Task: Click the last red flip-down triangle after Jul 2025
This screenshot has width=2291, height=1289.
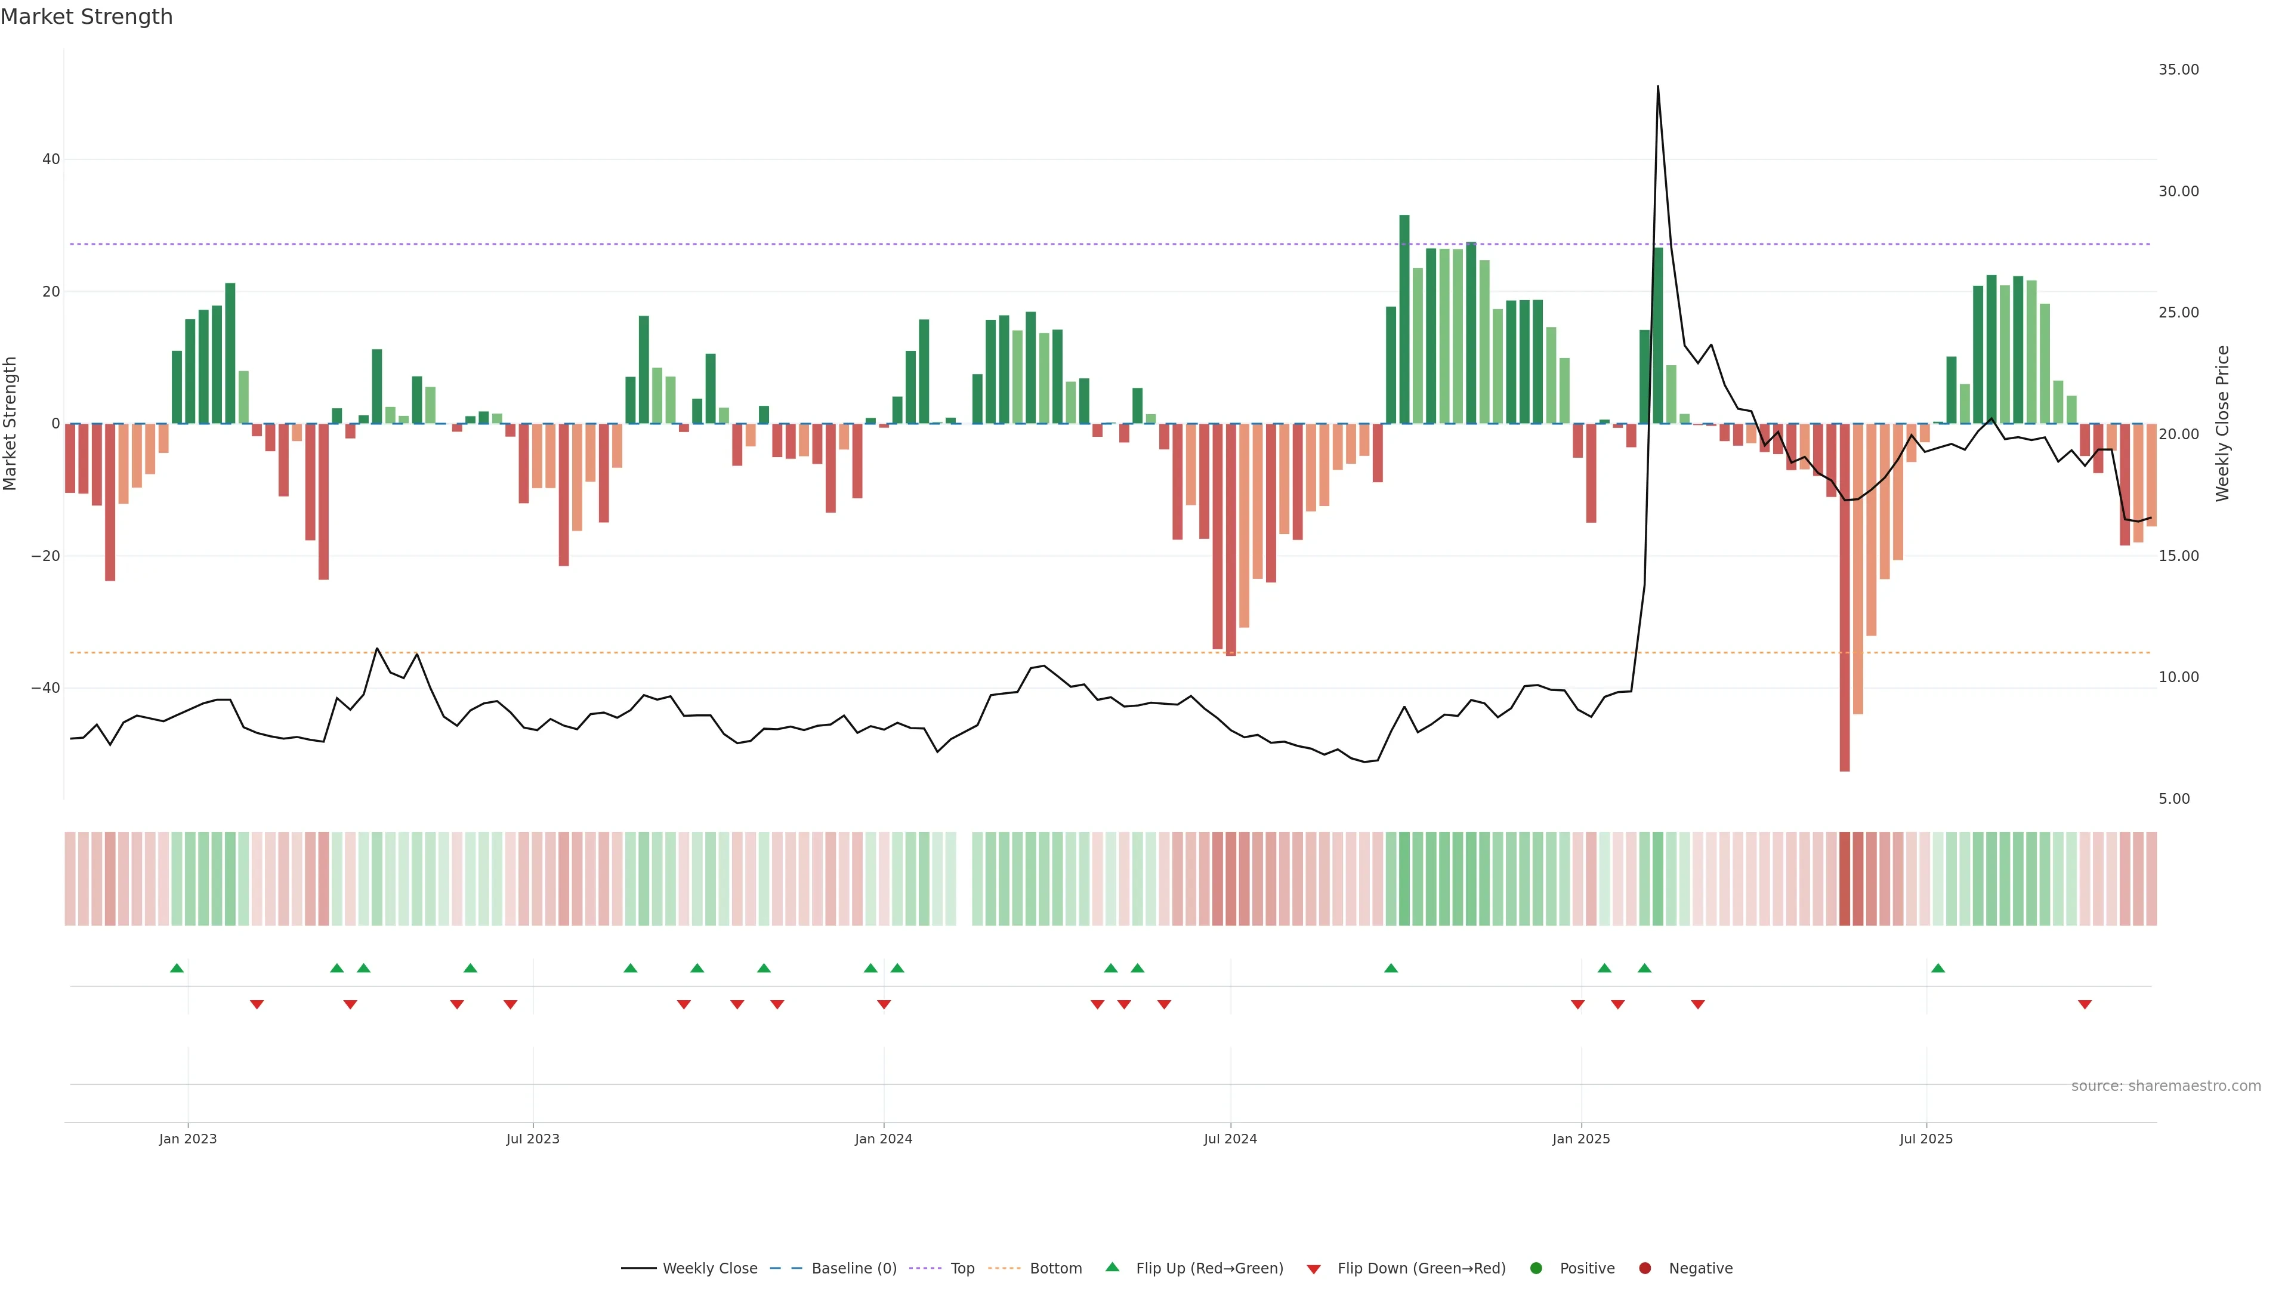Action: coord(2085,1004)
